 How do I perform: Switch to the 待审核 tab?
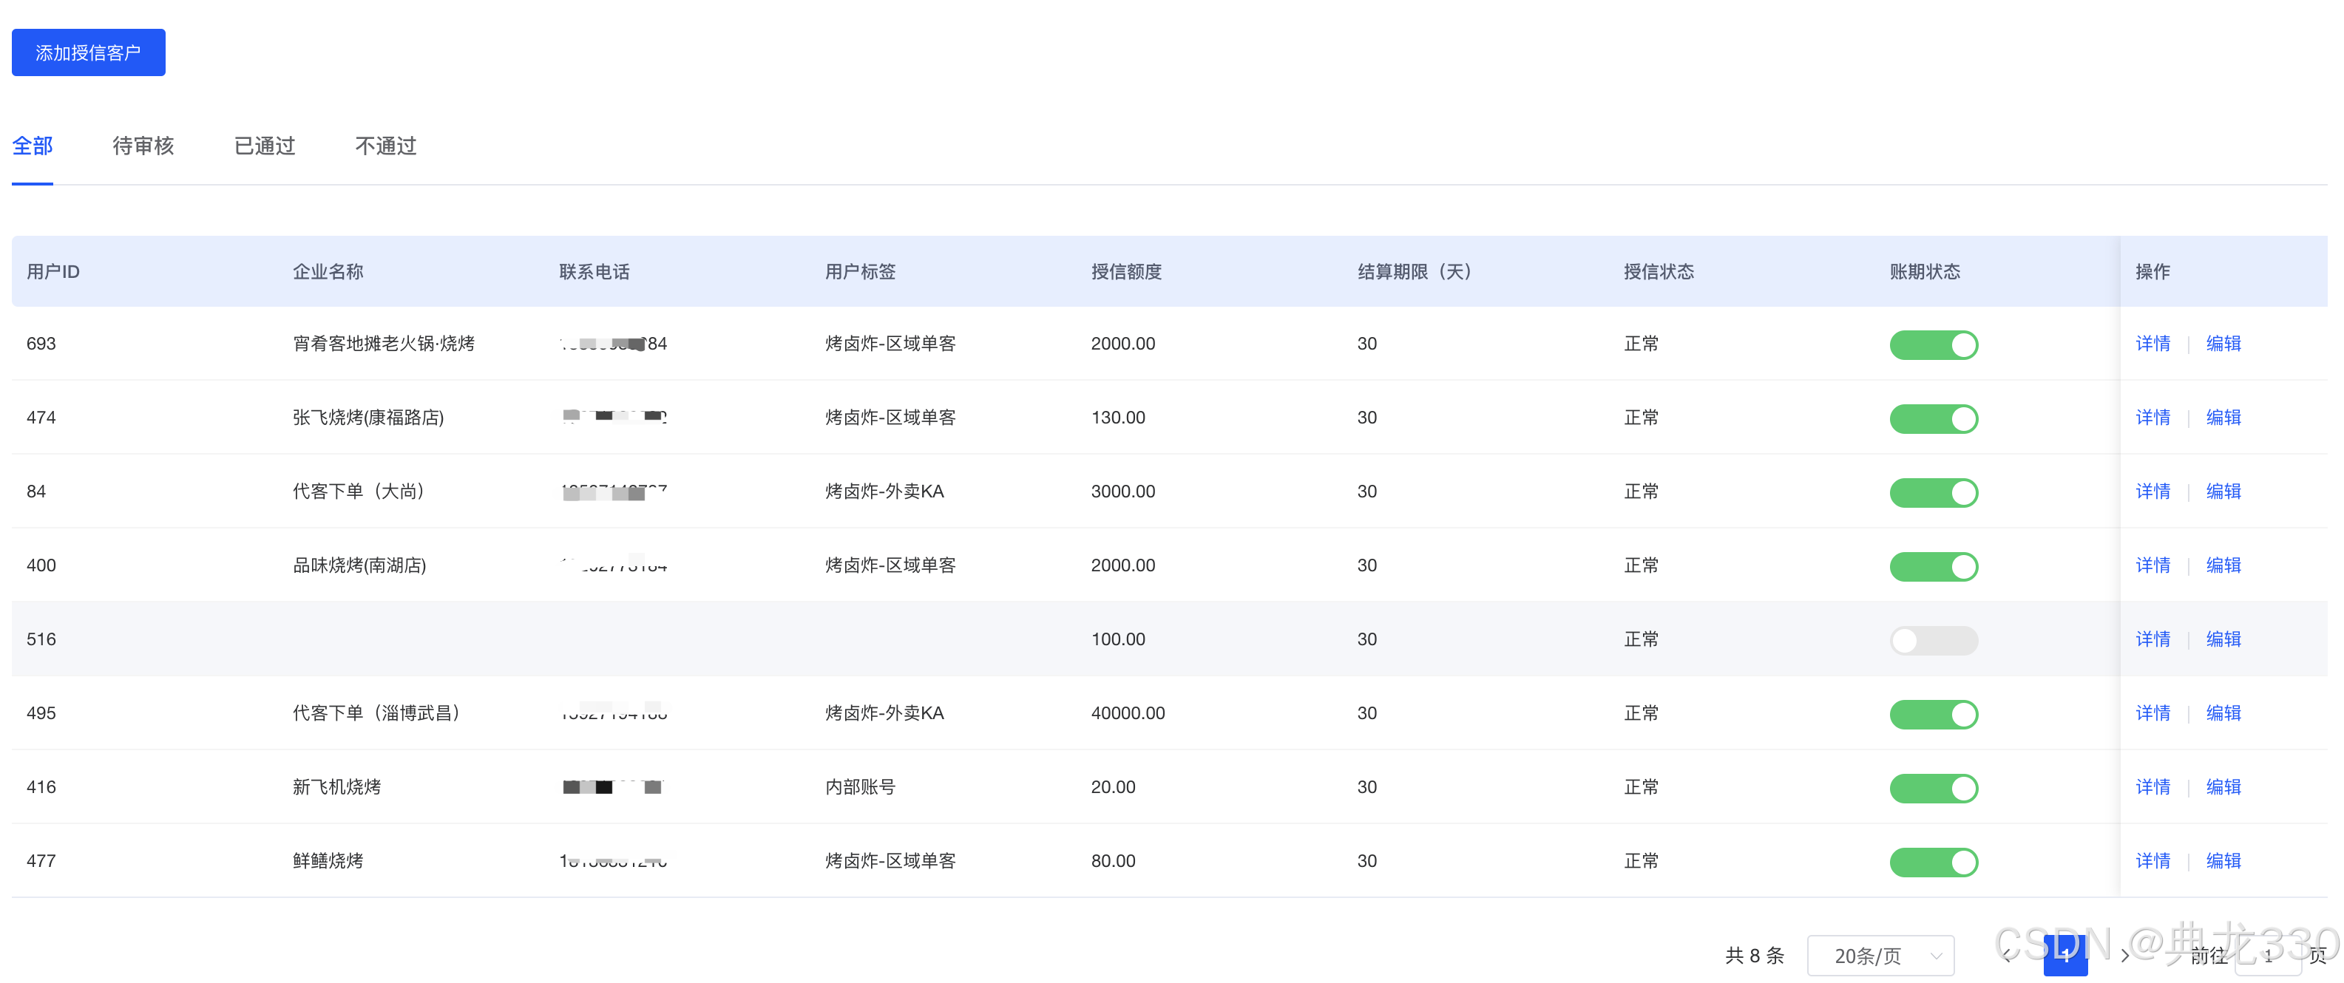tap(143, 146)
